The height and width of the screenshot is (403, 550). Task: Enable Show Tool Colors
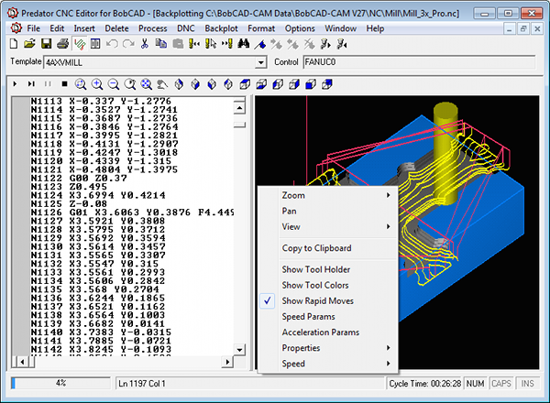315,285
